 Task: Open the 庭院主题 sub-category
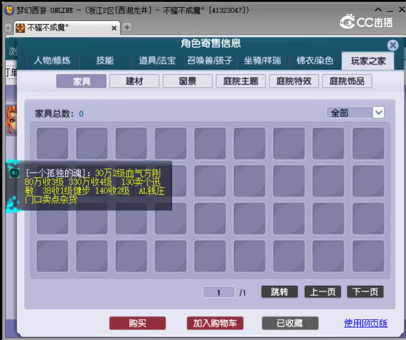[x=241, y=81]
